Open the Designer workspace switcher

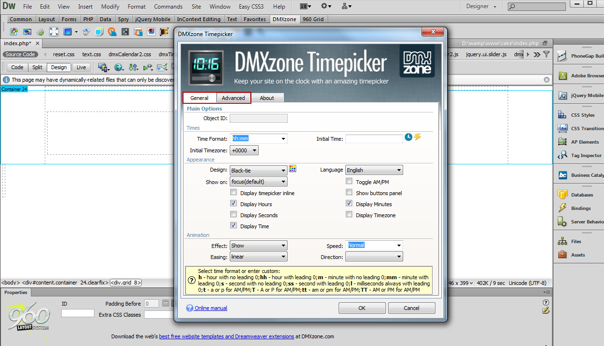(x=481, y=6)
